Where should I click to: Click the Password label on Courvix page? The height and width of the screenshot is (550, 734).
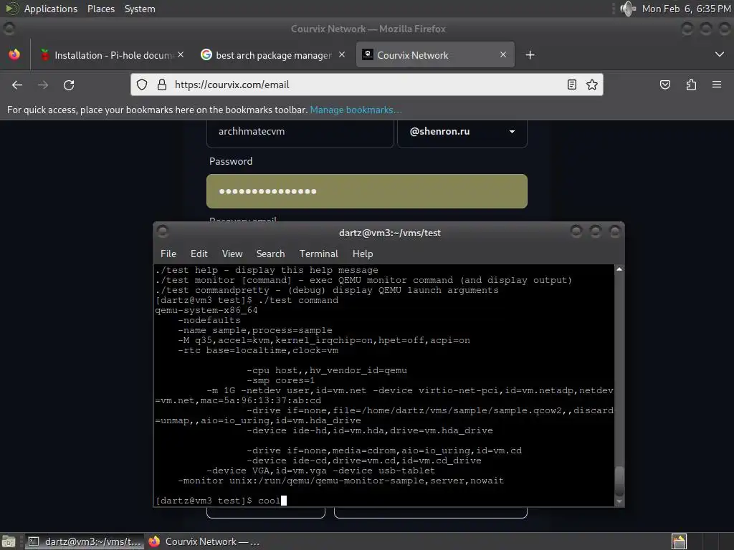[231, 161]
